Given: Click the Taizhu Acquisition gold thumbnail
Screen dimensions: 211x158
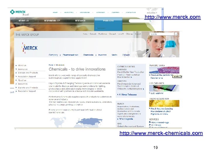Looking at the screenshot, I should click(x=164, y=103).
